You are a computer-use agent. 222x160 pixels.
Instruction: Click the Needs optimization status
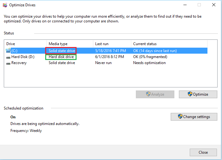[x=149, y=63]
